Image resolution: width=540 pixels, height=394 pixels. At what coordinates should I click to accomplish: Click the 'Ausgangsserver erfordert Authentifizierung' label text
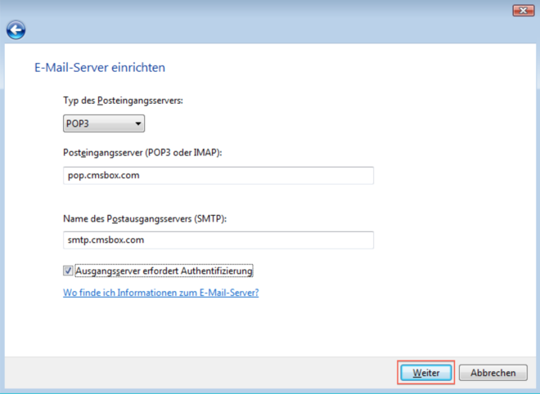(164, 271)
